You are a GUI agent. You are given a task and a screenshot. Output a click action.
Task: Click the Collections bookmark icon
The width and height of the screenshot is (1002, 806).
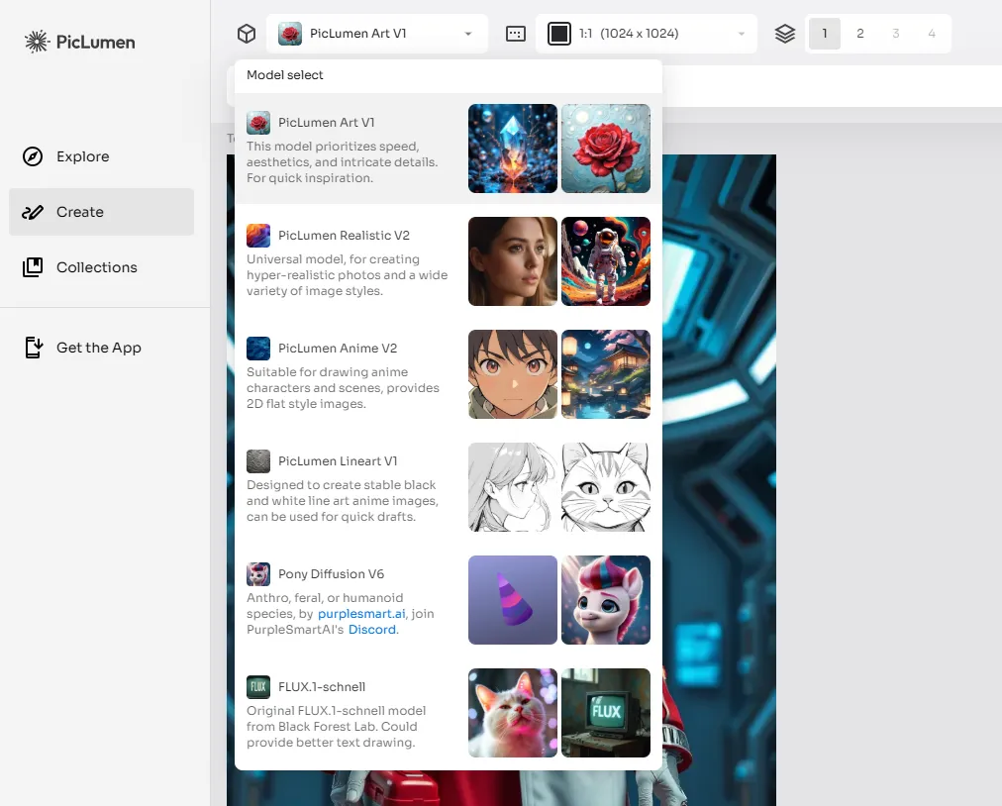33,267
